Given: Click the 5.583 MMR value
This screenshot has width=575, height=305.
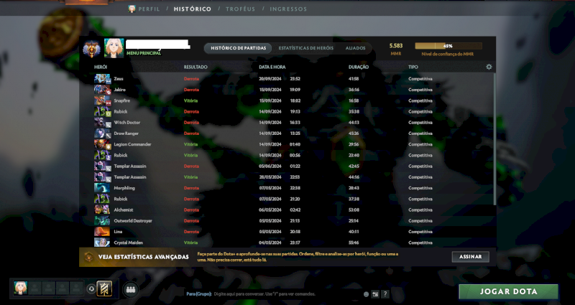Looking at the screenshot, I should (396, 46).
